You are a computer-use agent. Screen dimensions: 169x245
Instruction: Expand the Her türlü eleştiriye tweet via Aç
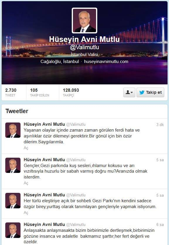26,213
